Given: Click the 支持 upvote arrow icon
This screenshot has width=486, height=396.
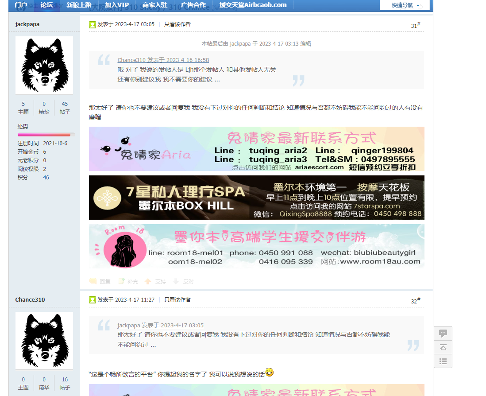Looking at the screenshot, I should 148,281.
